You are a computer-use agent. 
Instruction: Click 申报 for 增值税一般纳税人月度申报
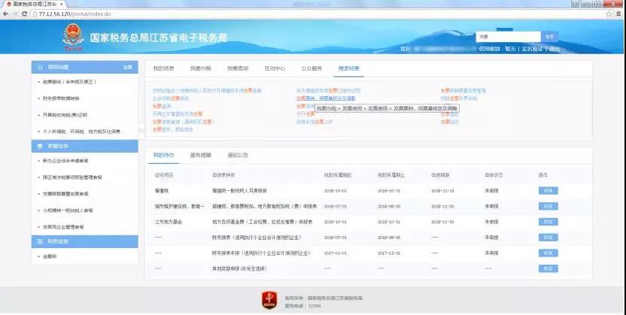click(548, 191)
